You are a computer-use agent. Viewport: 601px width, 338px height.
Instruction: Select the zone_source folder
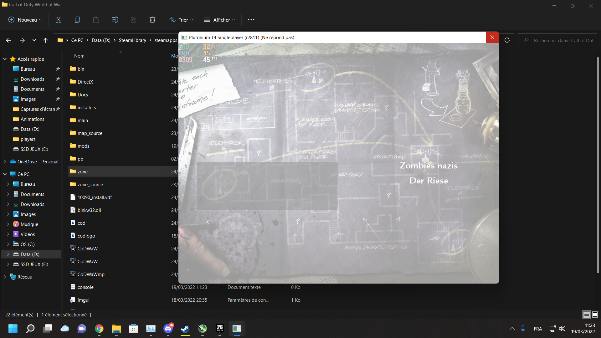coord(90,184)
